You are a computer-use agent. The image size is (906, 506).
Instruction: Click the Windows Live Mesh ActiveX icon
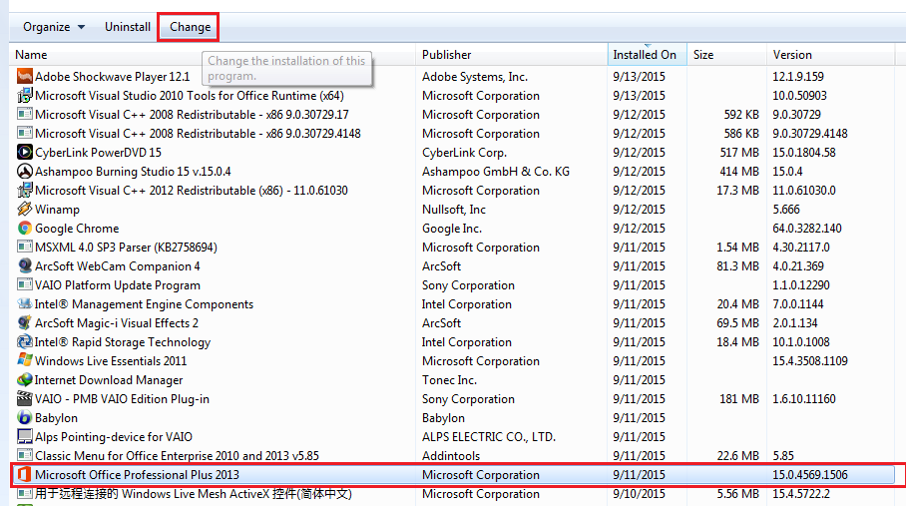pyautogui.click(x=24, y=494)
